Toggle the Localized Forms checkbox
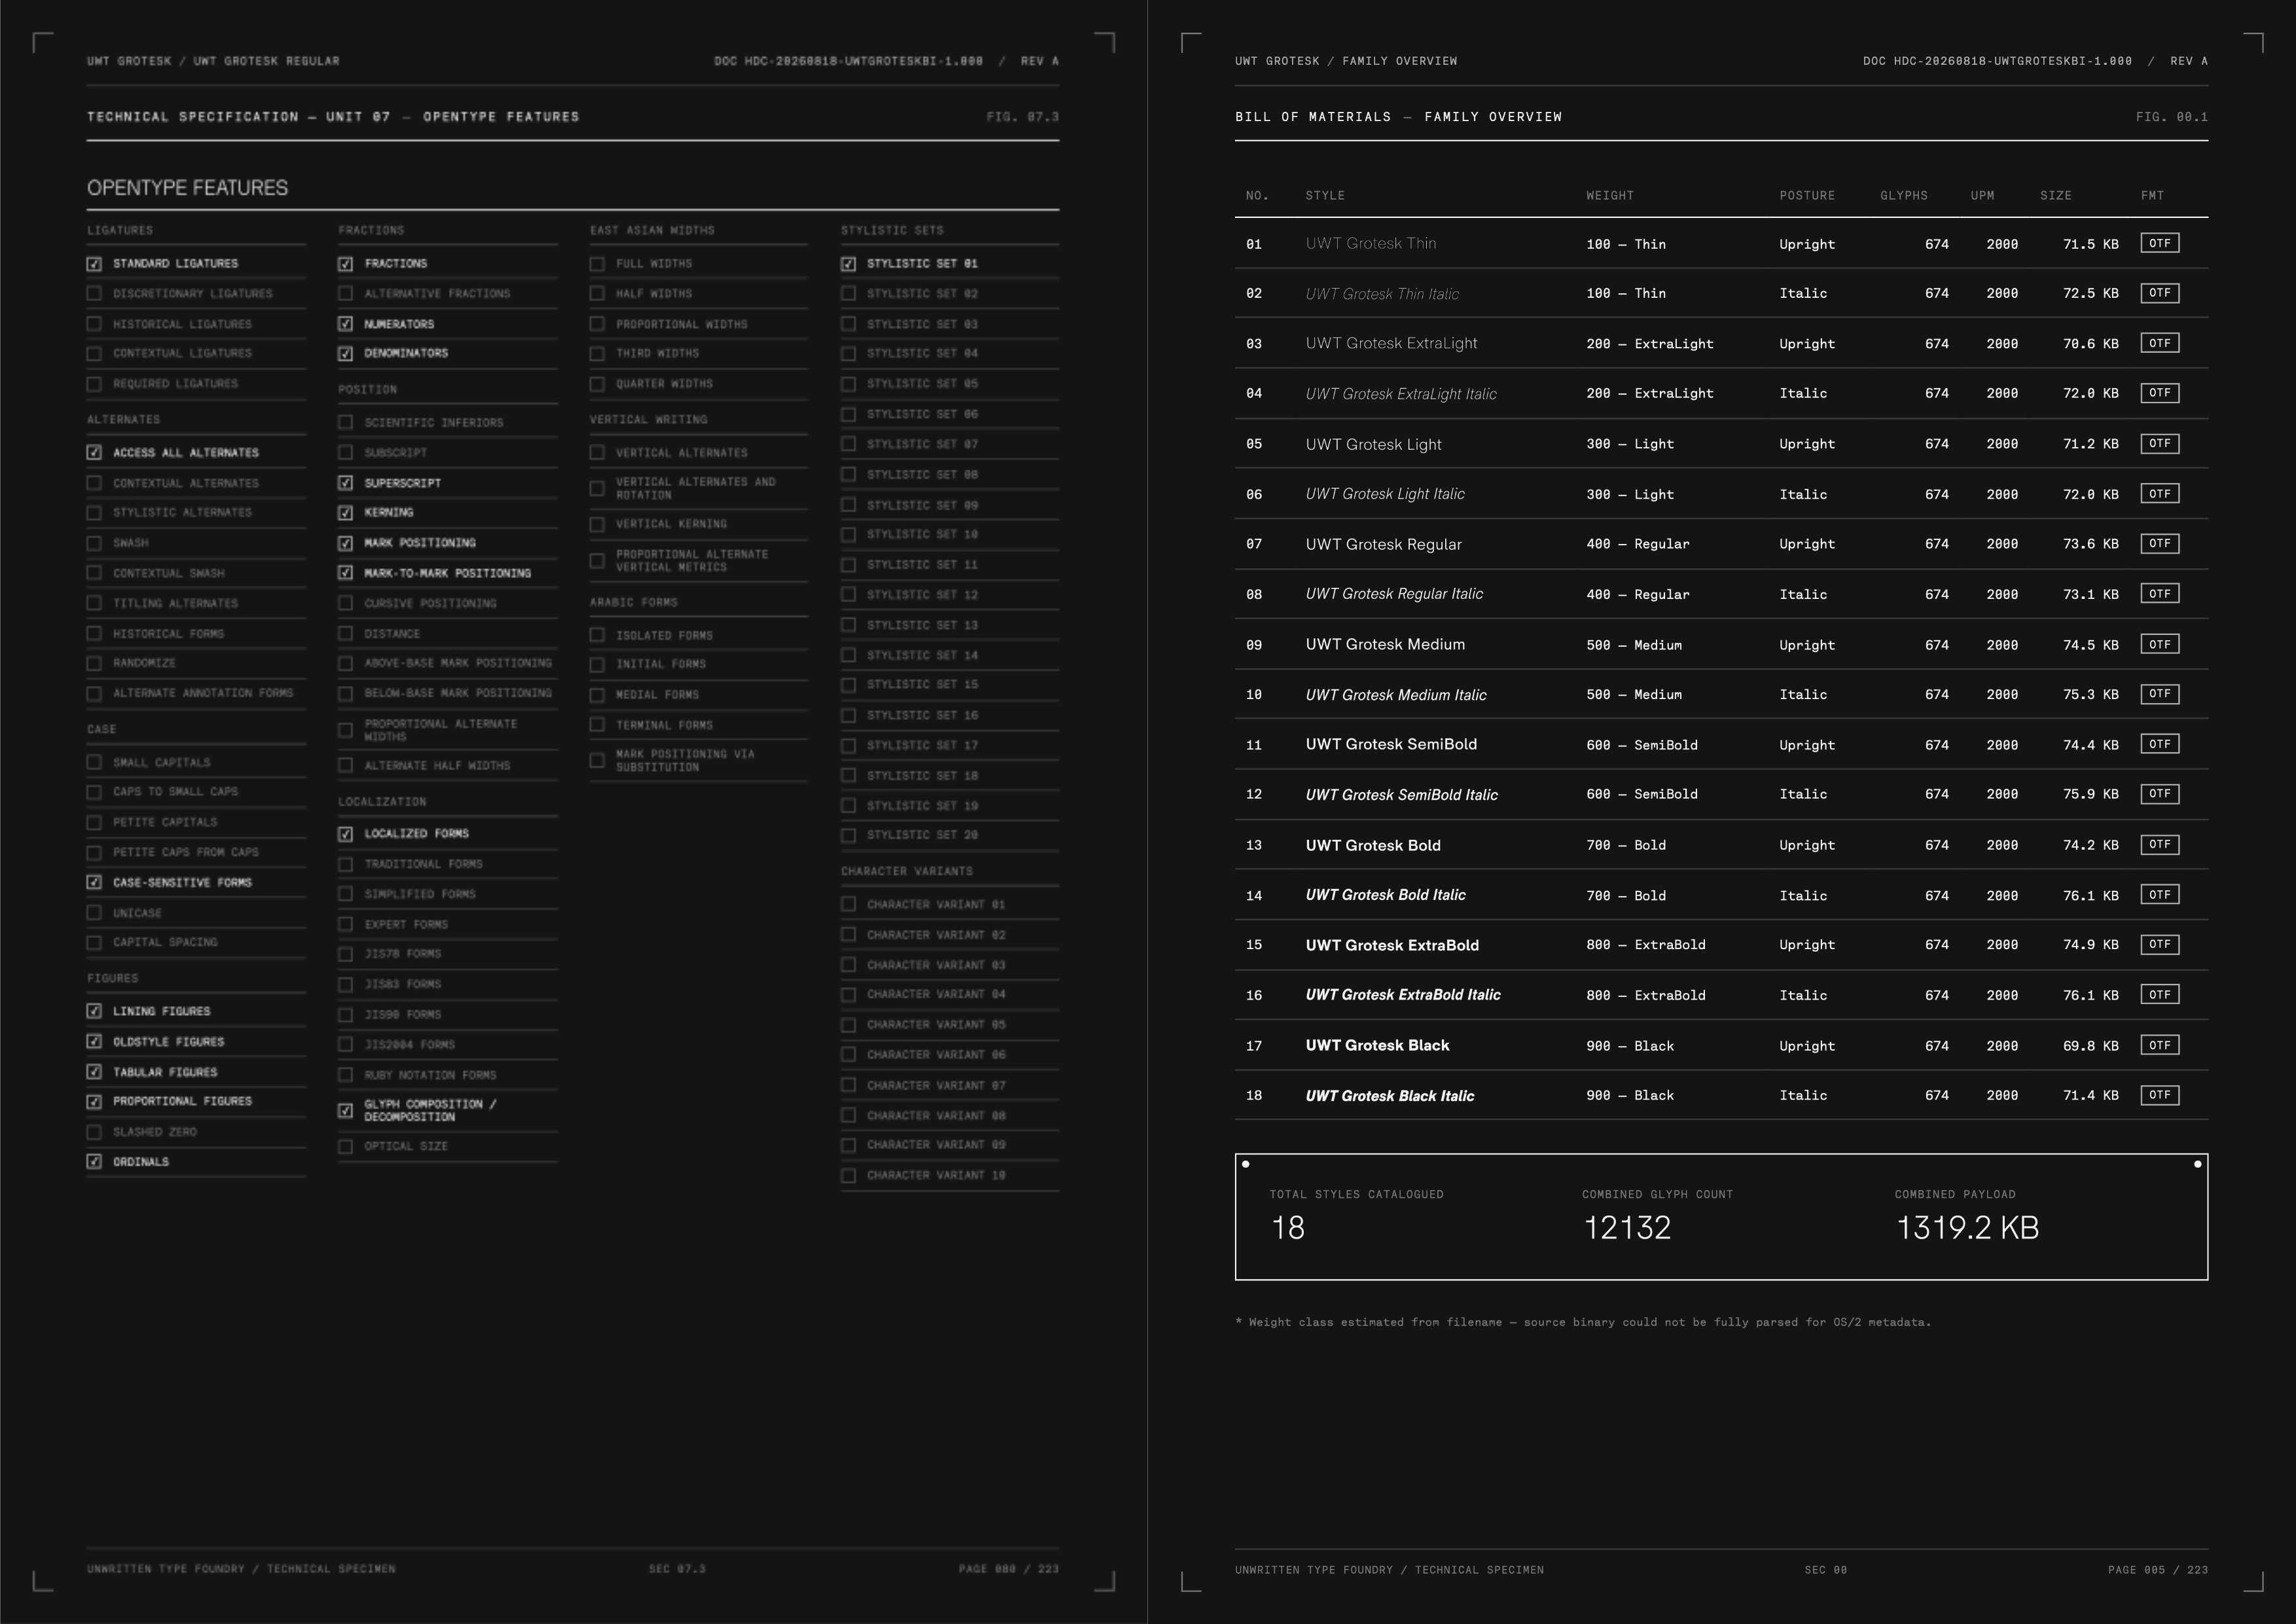The width and height of the screenshot is (2296, 1624). [345, 834]
